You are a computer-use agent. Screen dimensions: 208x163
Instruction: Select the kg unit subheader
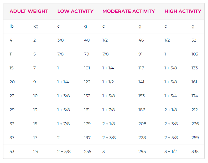[36, 26]
